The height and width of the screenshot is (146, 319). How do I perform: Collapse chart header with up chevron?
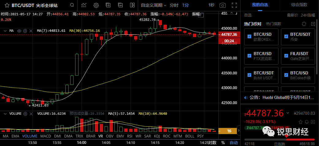point(232,13)
